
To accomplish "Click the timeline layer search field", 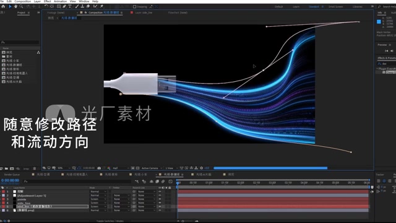I will pyautogui.click(x=77, y=181).
